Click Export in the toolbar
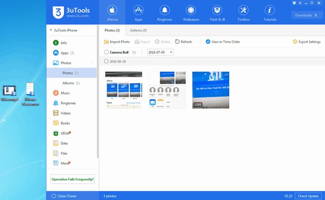This screenshot has height=200, width=325. coord(142,42)
